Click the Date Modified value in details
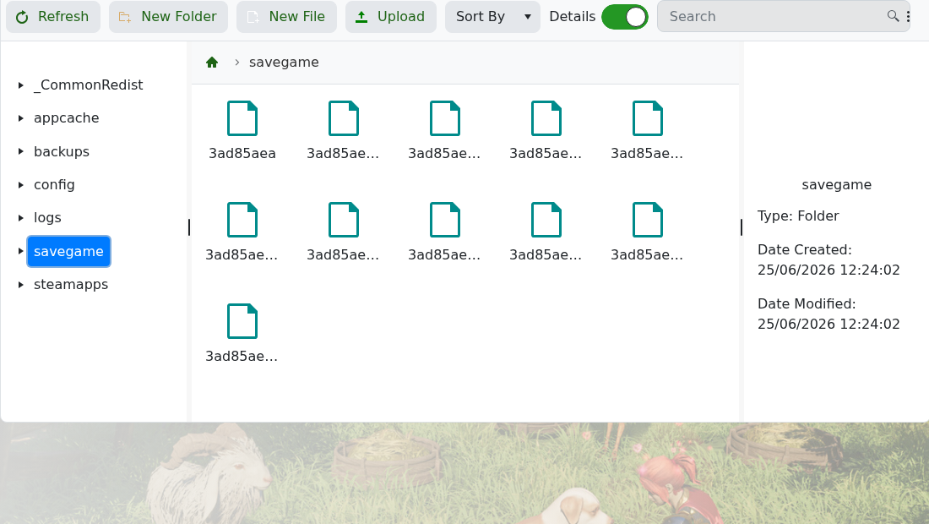Screen dimensions: 929x524 pyautogui.click(x=828, y=325)
